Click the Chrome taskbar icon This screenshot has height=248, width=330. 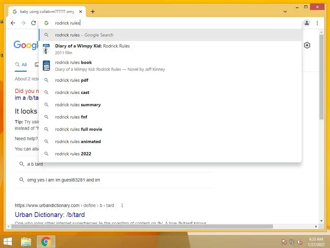tap(46, 242)
